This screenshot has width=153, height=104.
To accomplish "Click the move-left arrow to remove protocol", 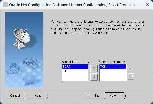I will tap(94, 77).
